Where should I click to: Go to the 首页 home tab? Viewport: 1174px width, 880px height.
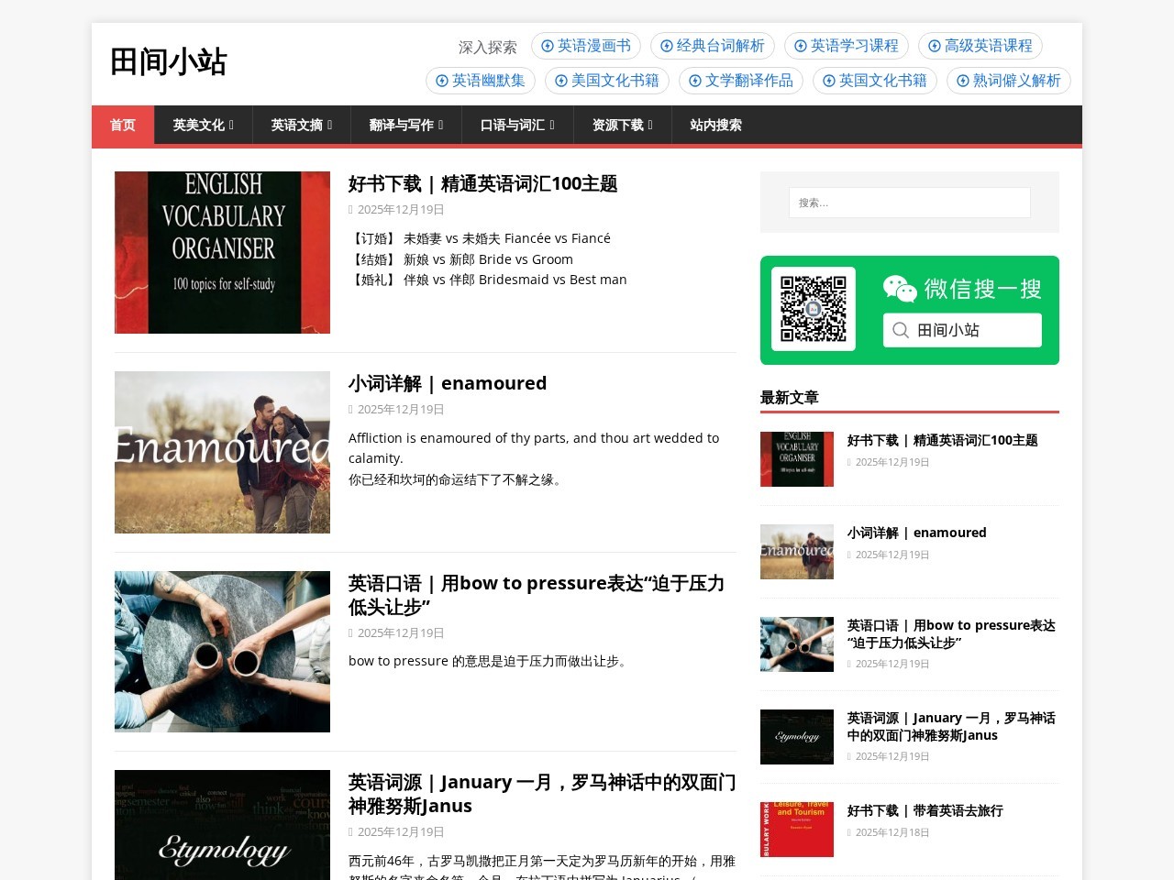coord(123,126)
